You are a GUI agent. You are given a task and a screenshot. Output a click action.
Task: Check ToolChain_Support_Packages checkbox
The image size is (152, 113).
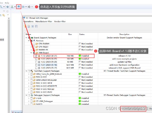[29, 71]
